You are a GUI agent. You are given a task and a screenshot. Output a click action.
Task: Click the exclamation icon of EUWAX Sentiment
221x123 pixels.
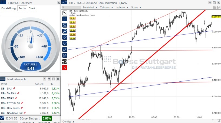click(3, 2)
